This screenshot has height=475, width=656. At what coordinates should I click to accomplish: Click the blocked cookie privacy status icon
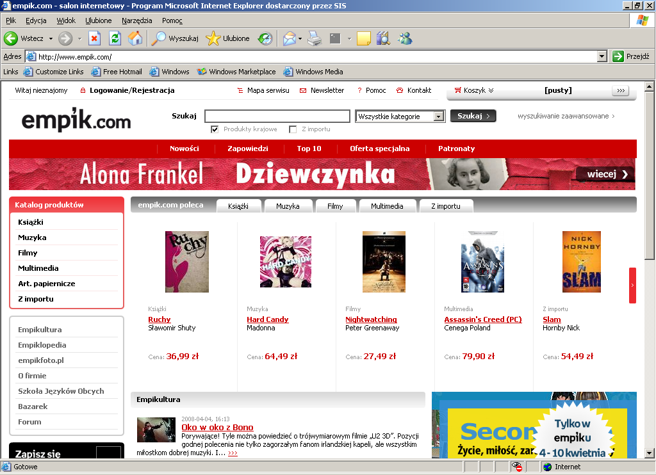(x=517, y=467)
